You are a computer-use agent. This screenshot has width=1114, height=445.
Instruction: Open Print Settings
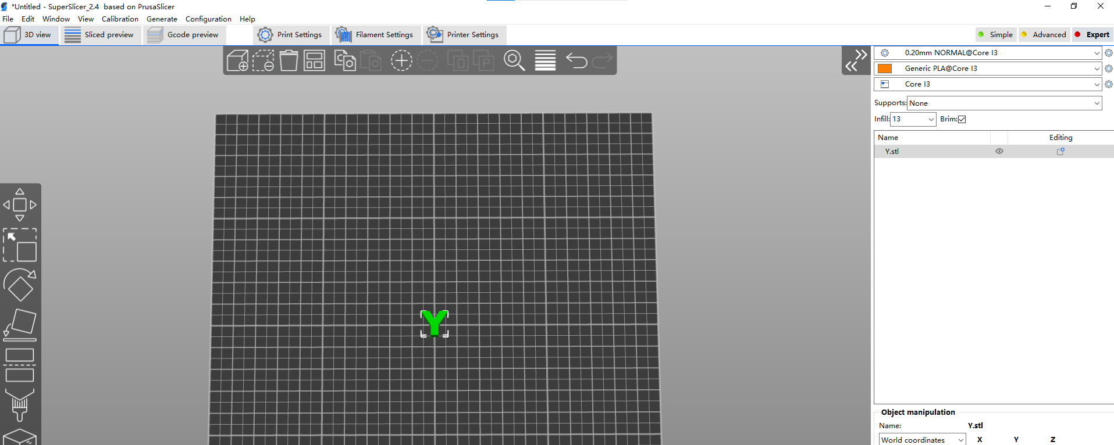click(290, 35)
